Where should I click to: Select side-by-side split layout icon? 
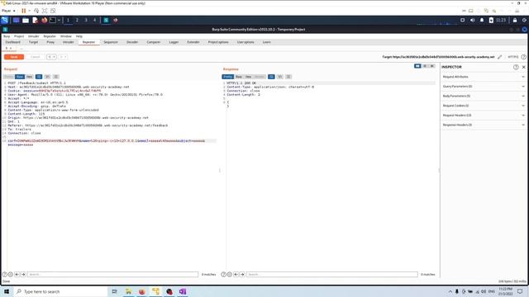pyautogui.click(x=417, y=66)
